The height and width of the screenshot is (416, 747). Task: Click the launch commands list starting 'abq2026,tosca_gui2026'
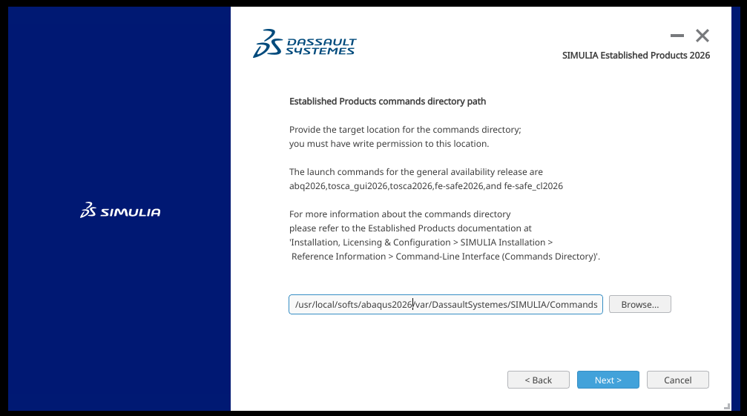click(x=426, y=186)
